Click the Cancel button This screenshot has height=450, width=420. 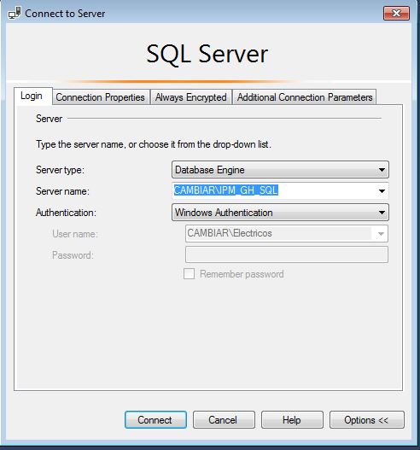pos(224,420)
